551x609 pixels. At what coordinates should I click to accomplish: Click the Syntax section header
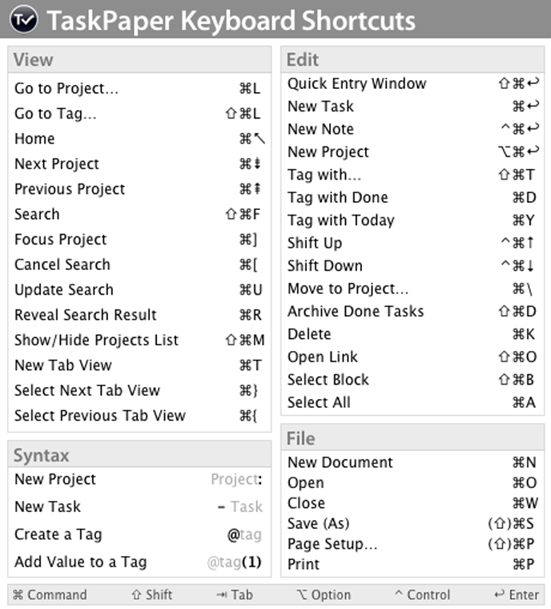pos(42,455)
